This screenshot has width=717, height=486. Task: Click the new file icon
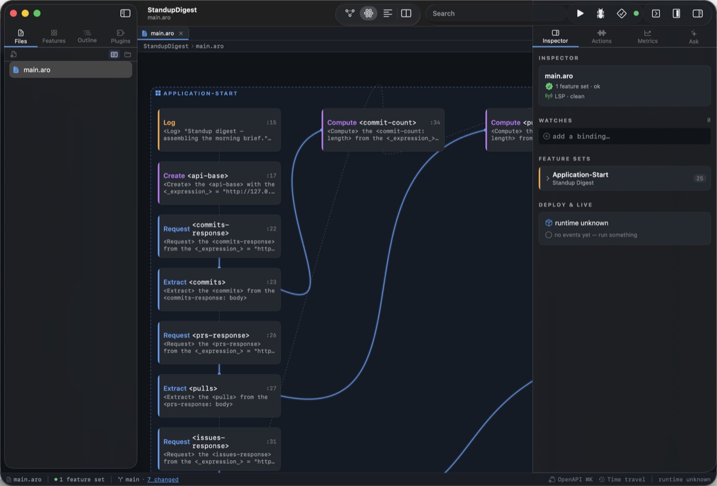(14, 54)
